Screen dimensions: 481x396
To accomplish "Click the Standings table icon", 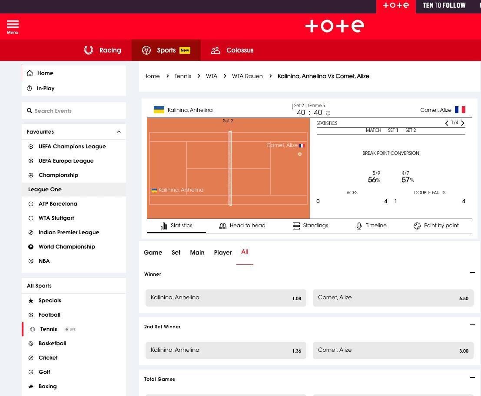I will (296, 226).
